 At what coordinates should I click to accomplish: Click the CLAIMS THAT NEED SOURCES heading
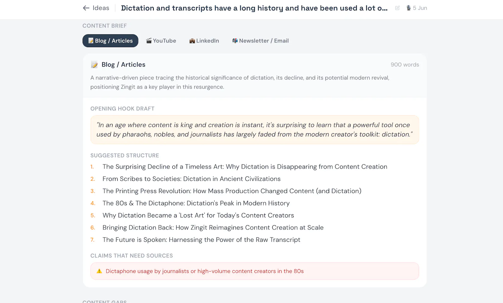tap(132, 256)
